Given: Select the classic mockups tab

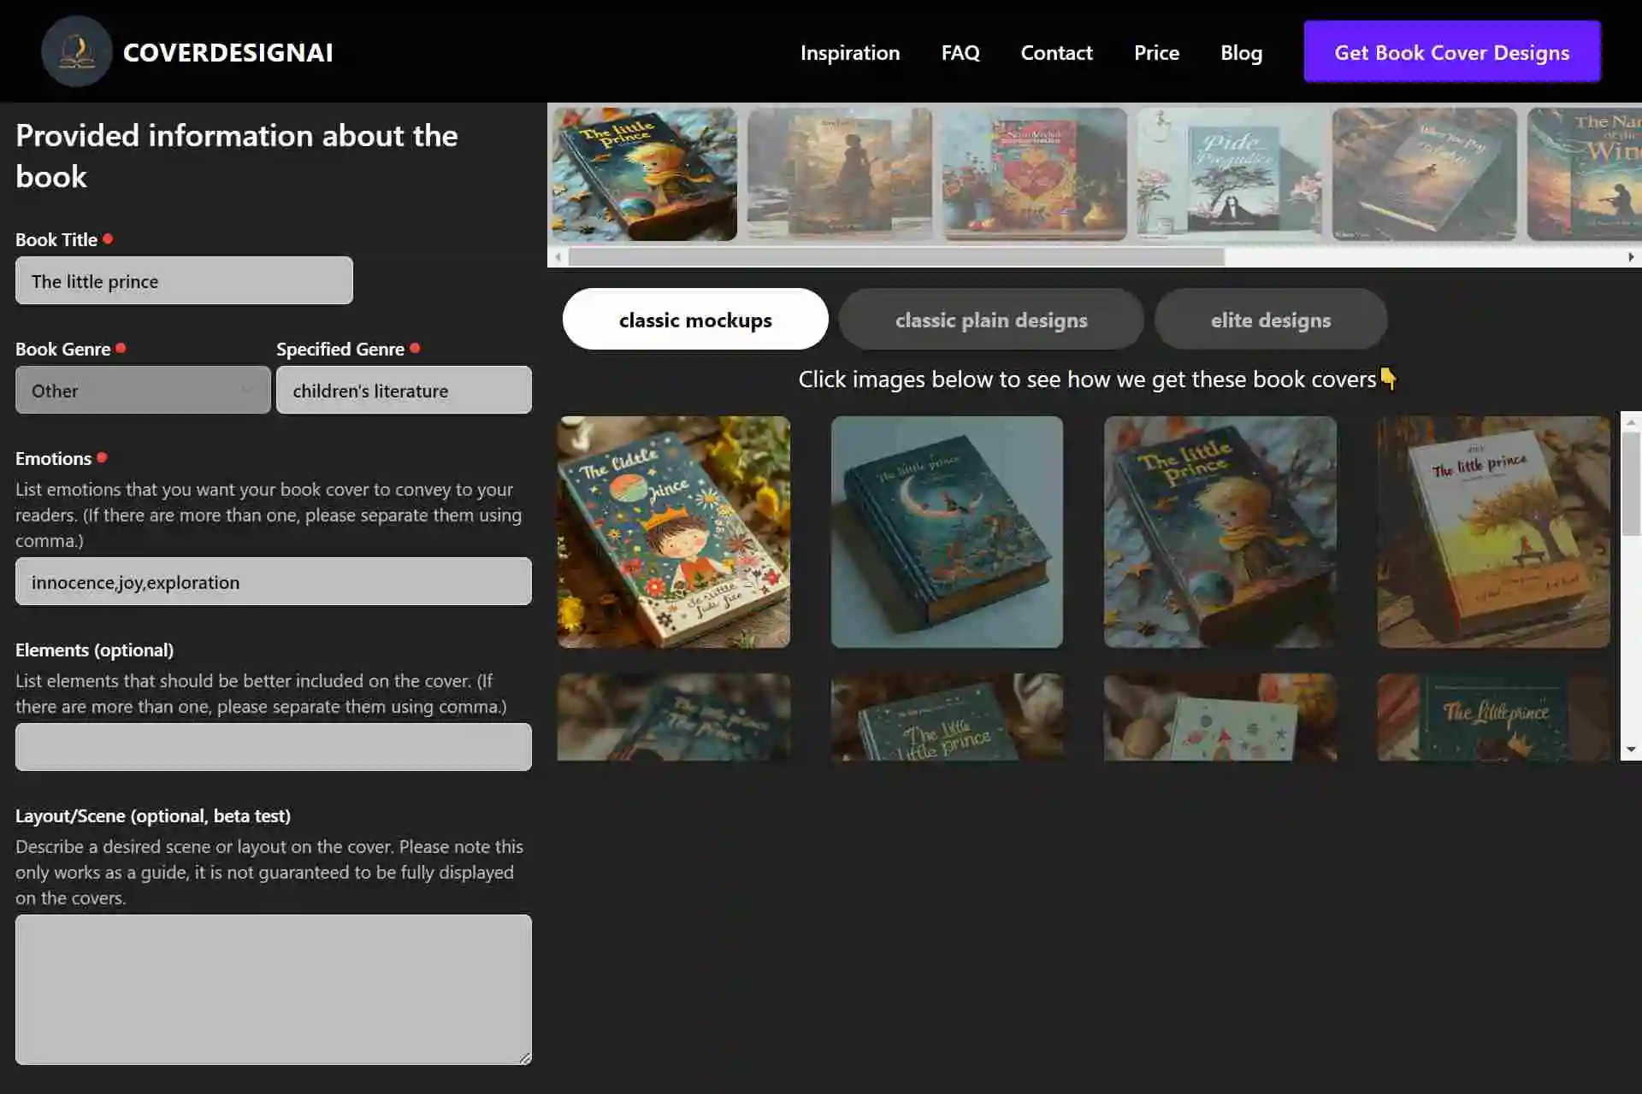Looking at the screenshot, I should click(695, 319).
